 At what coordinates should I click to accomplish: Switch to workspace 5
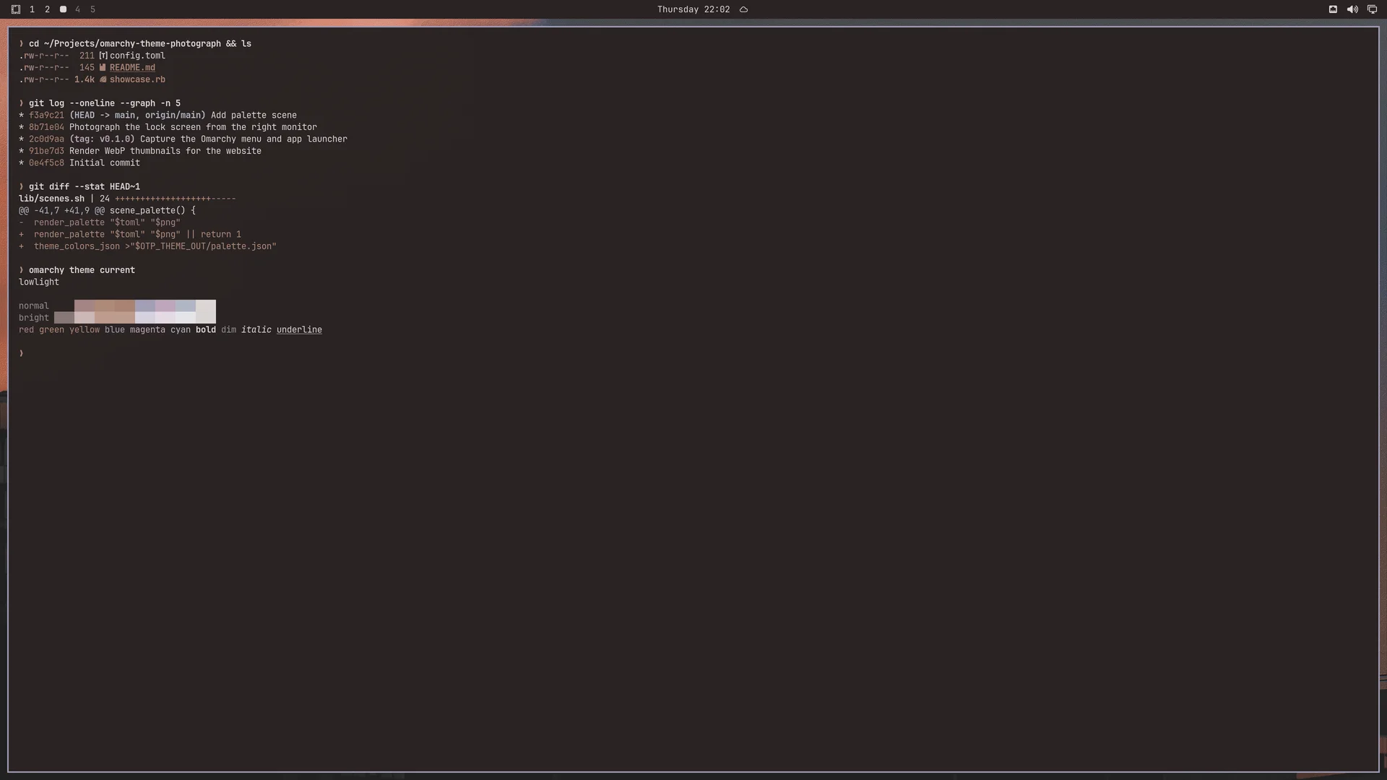coord(92,9)
